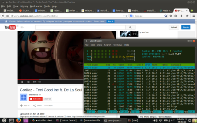Share the video
The height and width of the screenshot is (123, 197).
(37, 106)
